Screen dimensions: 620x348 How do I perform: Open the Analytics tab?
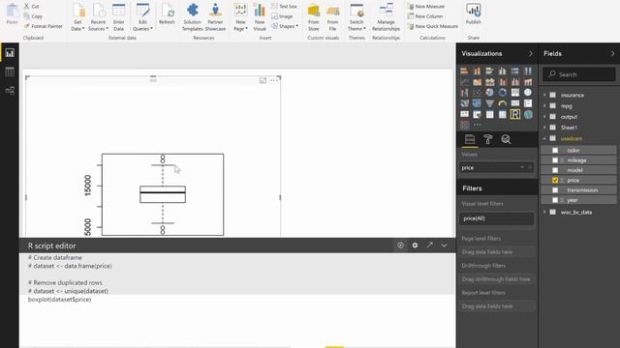coord(506,139)
